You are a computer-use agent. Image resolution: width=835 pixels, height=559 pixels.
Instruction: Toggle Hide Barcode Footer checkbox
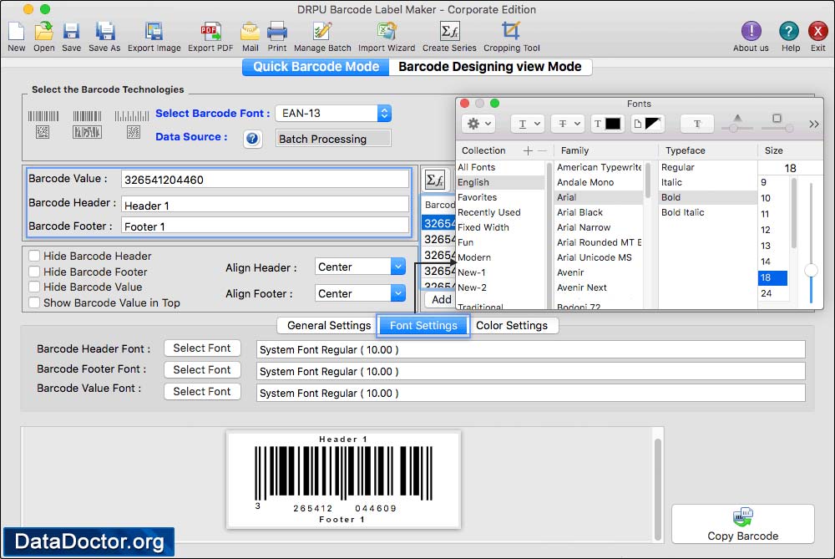(x=34, y=272)
